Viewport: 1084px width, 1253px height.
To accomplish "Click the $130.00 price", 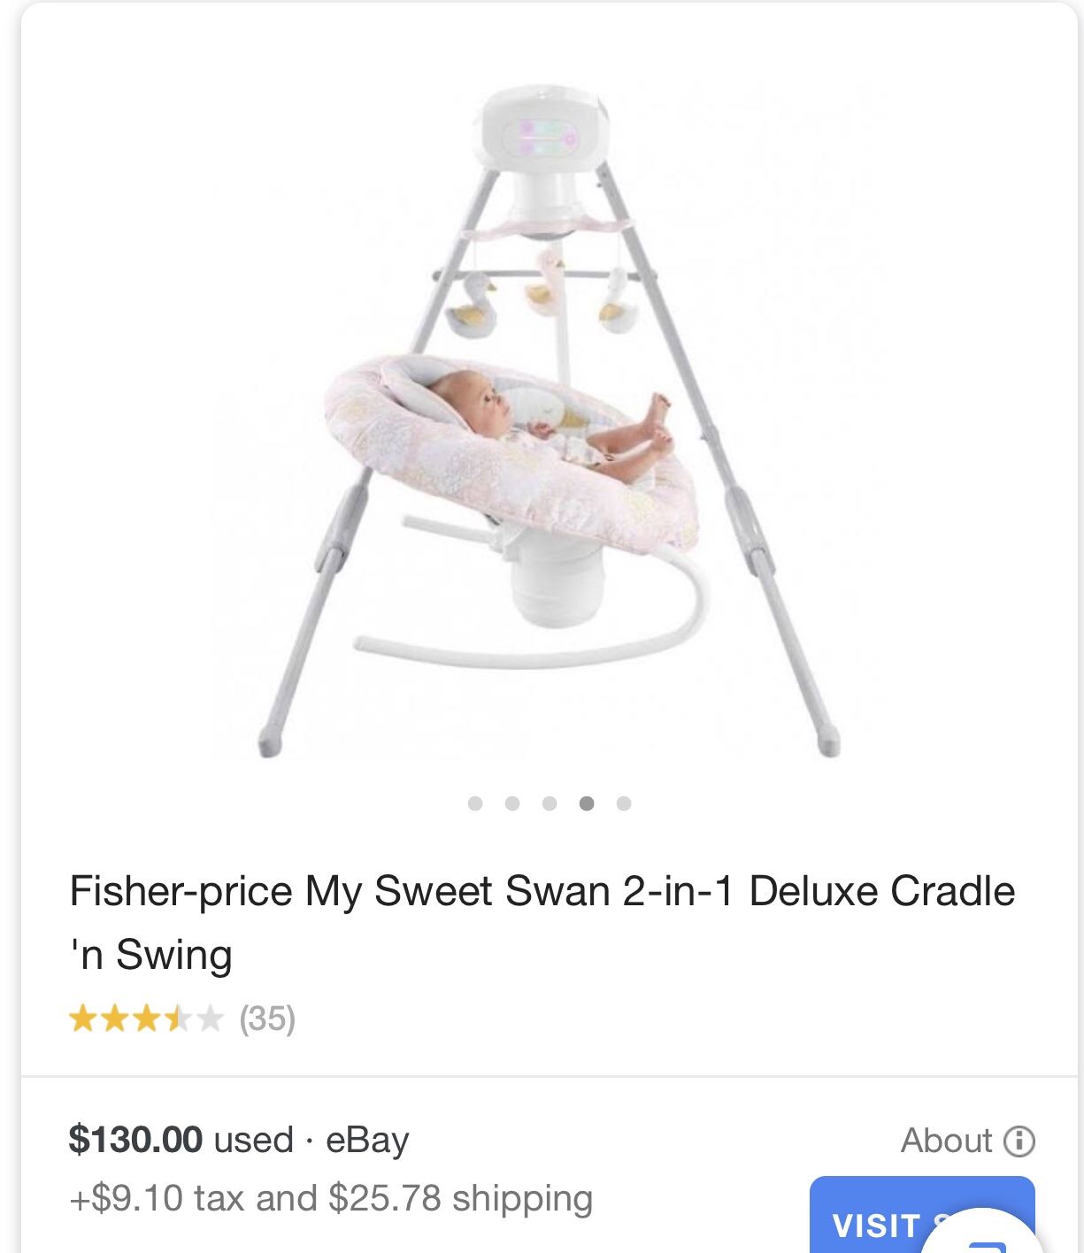I will 135,1140.
